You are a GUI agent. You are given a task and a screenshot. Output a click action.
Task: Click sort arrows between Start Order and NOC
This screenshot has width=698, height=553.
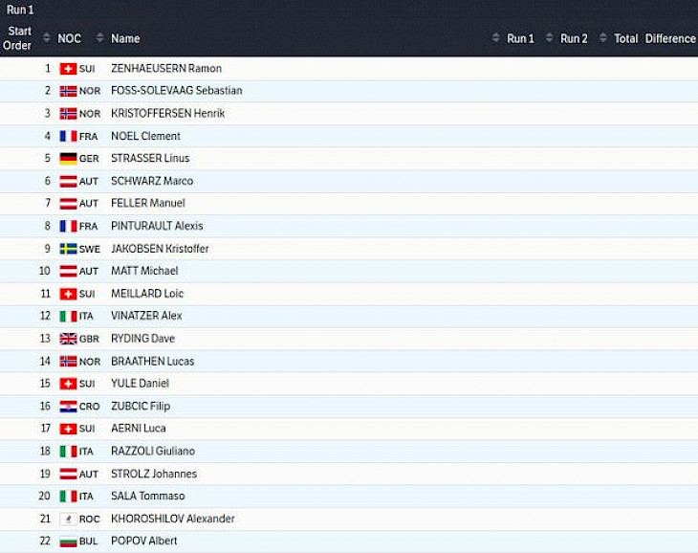[x=47, y=38]
